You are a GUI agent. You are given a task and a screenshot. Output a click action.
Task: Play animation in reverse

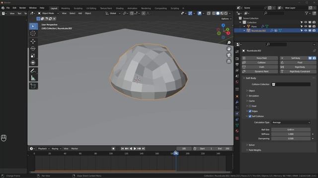[x=131, y=148]
